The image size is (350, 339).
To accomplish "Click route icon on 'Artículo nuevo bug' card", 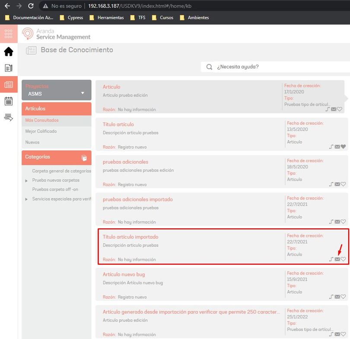I will tap(331, 297).
